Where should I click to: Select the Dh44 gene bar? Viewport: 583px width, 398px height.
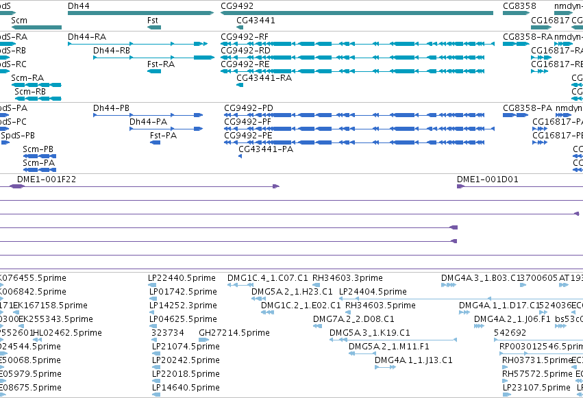click(x=140, y=13)
